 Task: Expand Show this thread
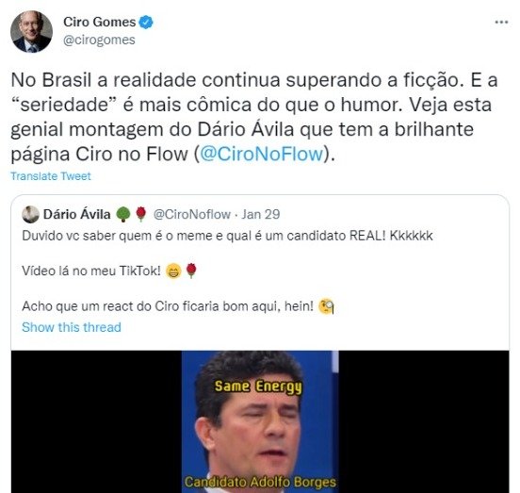[x=72, y=327]
